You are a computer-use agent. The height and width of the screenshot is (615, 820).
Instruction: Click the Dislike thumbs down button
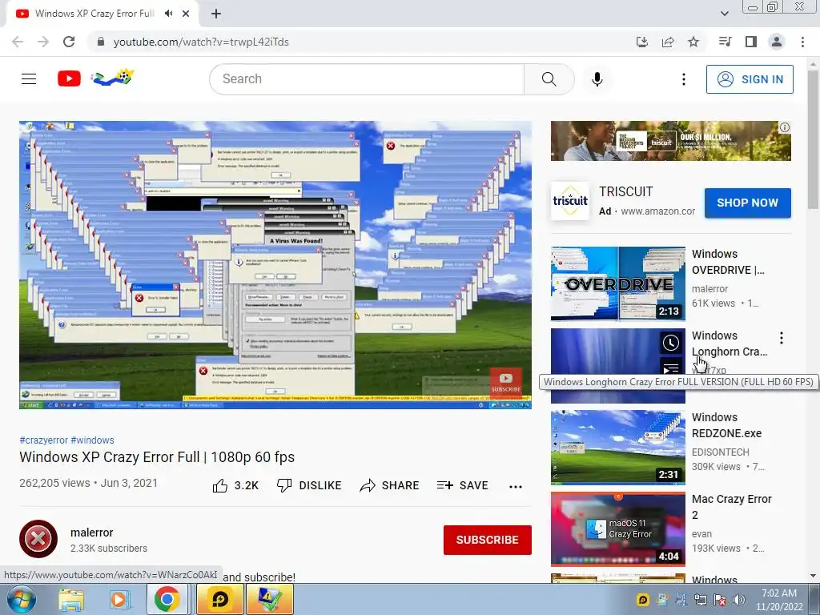(x=309, y=486)
